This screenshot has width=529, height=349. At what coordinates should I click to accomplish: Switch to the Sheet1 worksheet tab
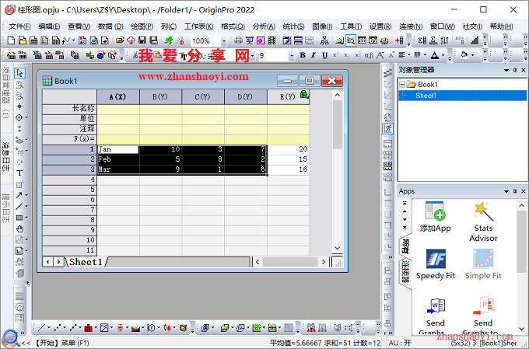click(x=86, y=262)
